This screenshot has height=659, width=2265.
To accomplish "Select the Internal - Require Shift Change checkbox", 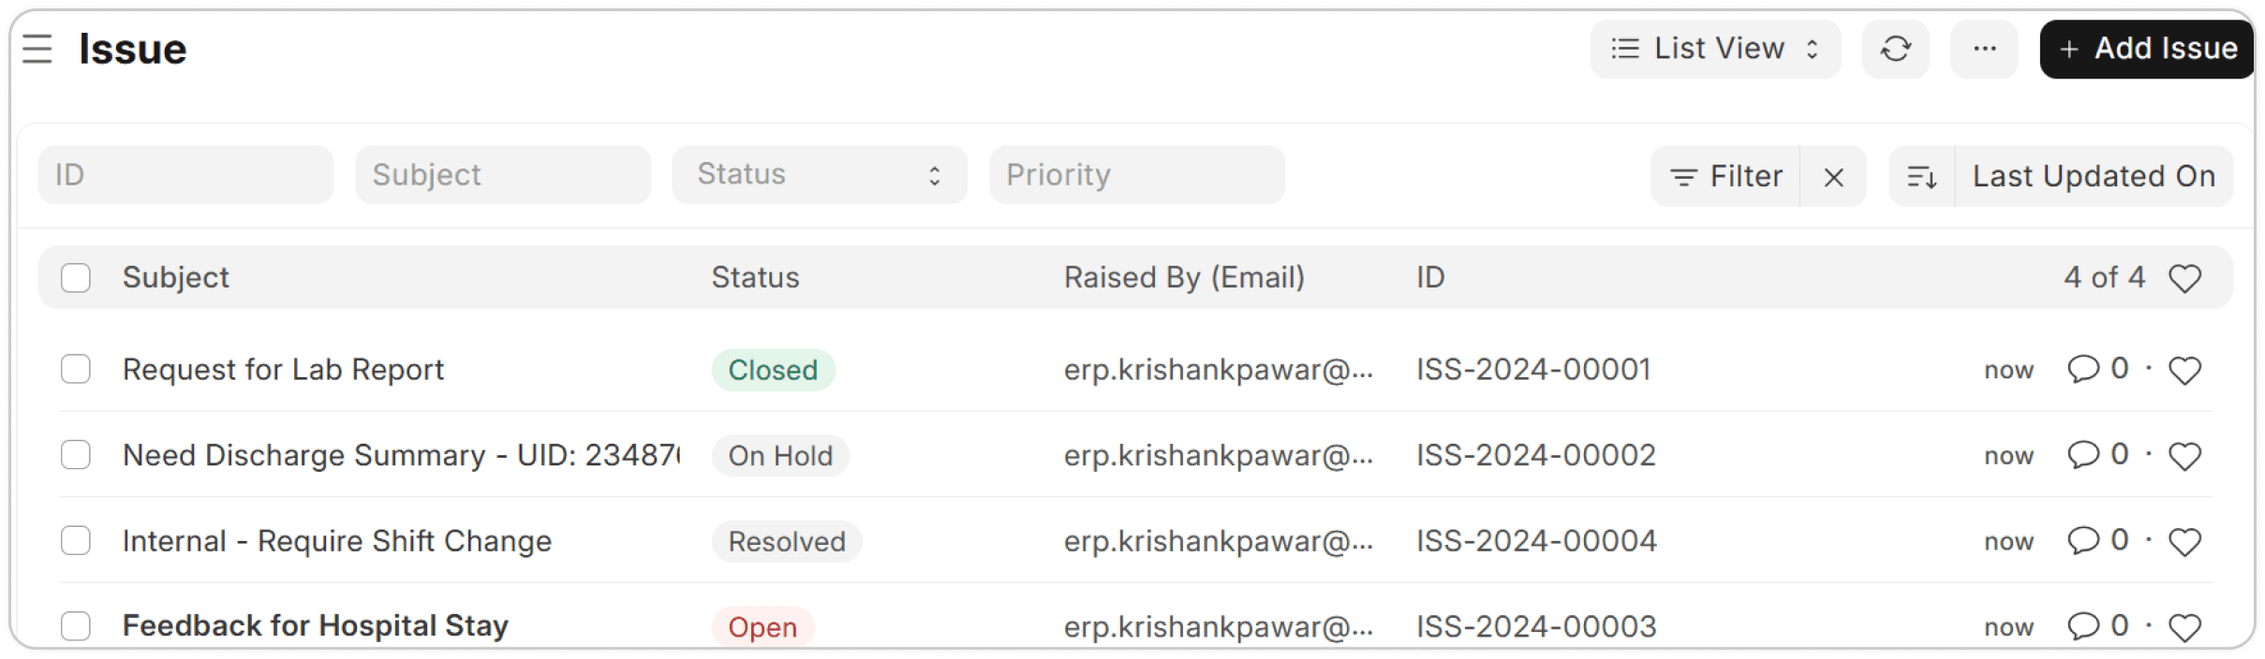I will pyautogui.click(x=76, y=540).
